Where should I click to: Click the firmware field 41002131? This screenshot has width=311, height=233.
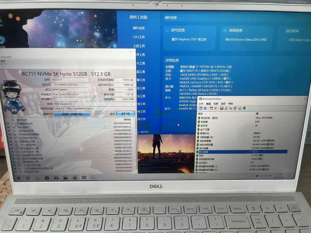(x=69, y=80)
